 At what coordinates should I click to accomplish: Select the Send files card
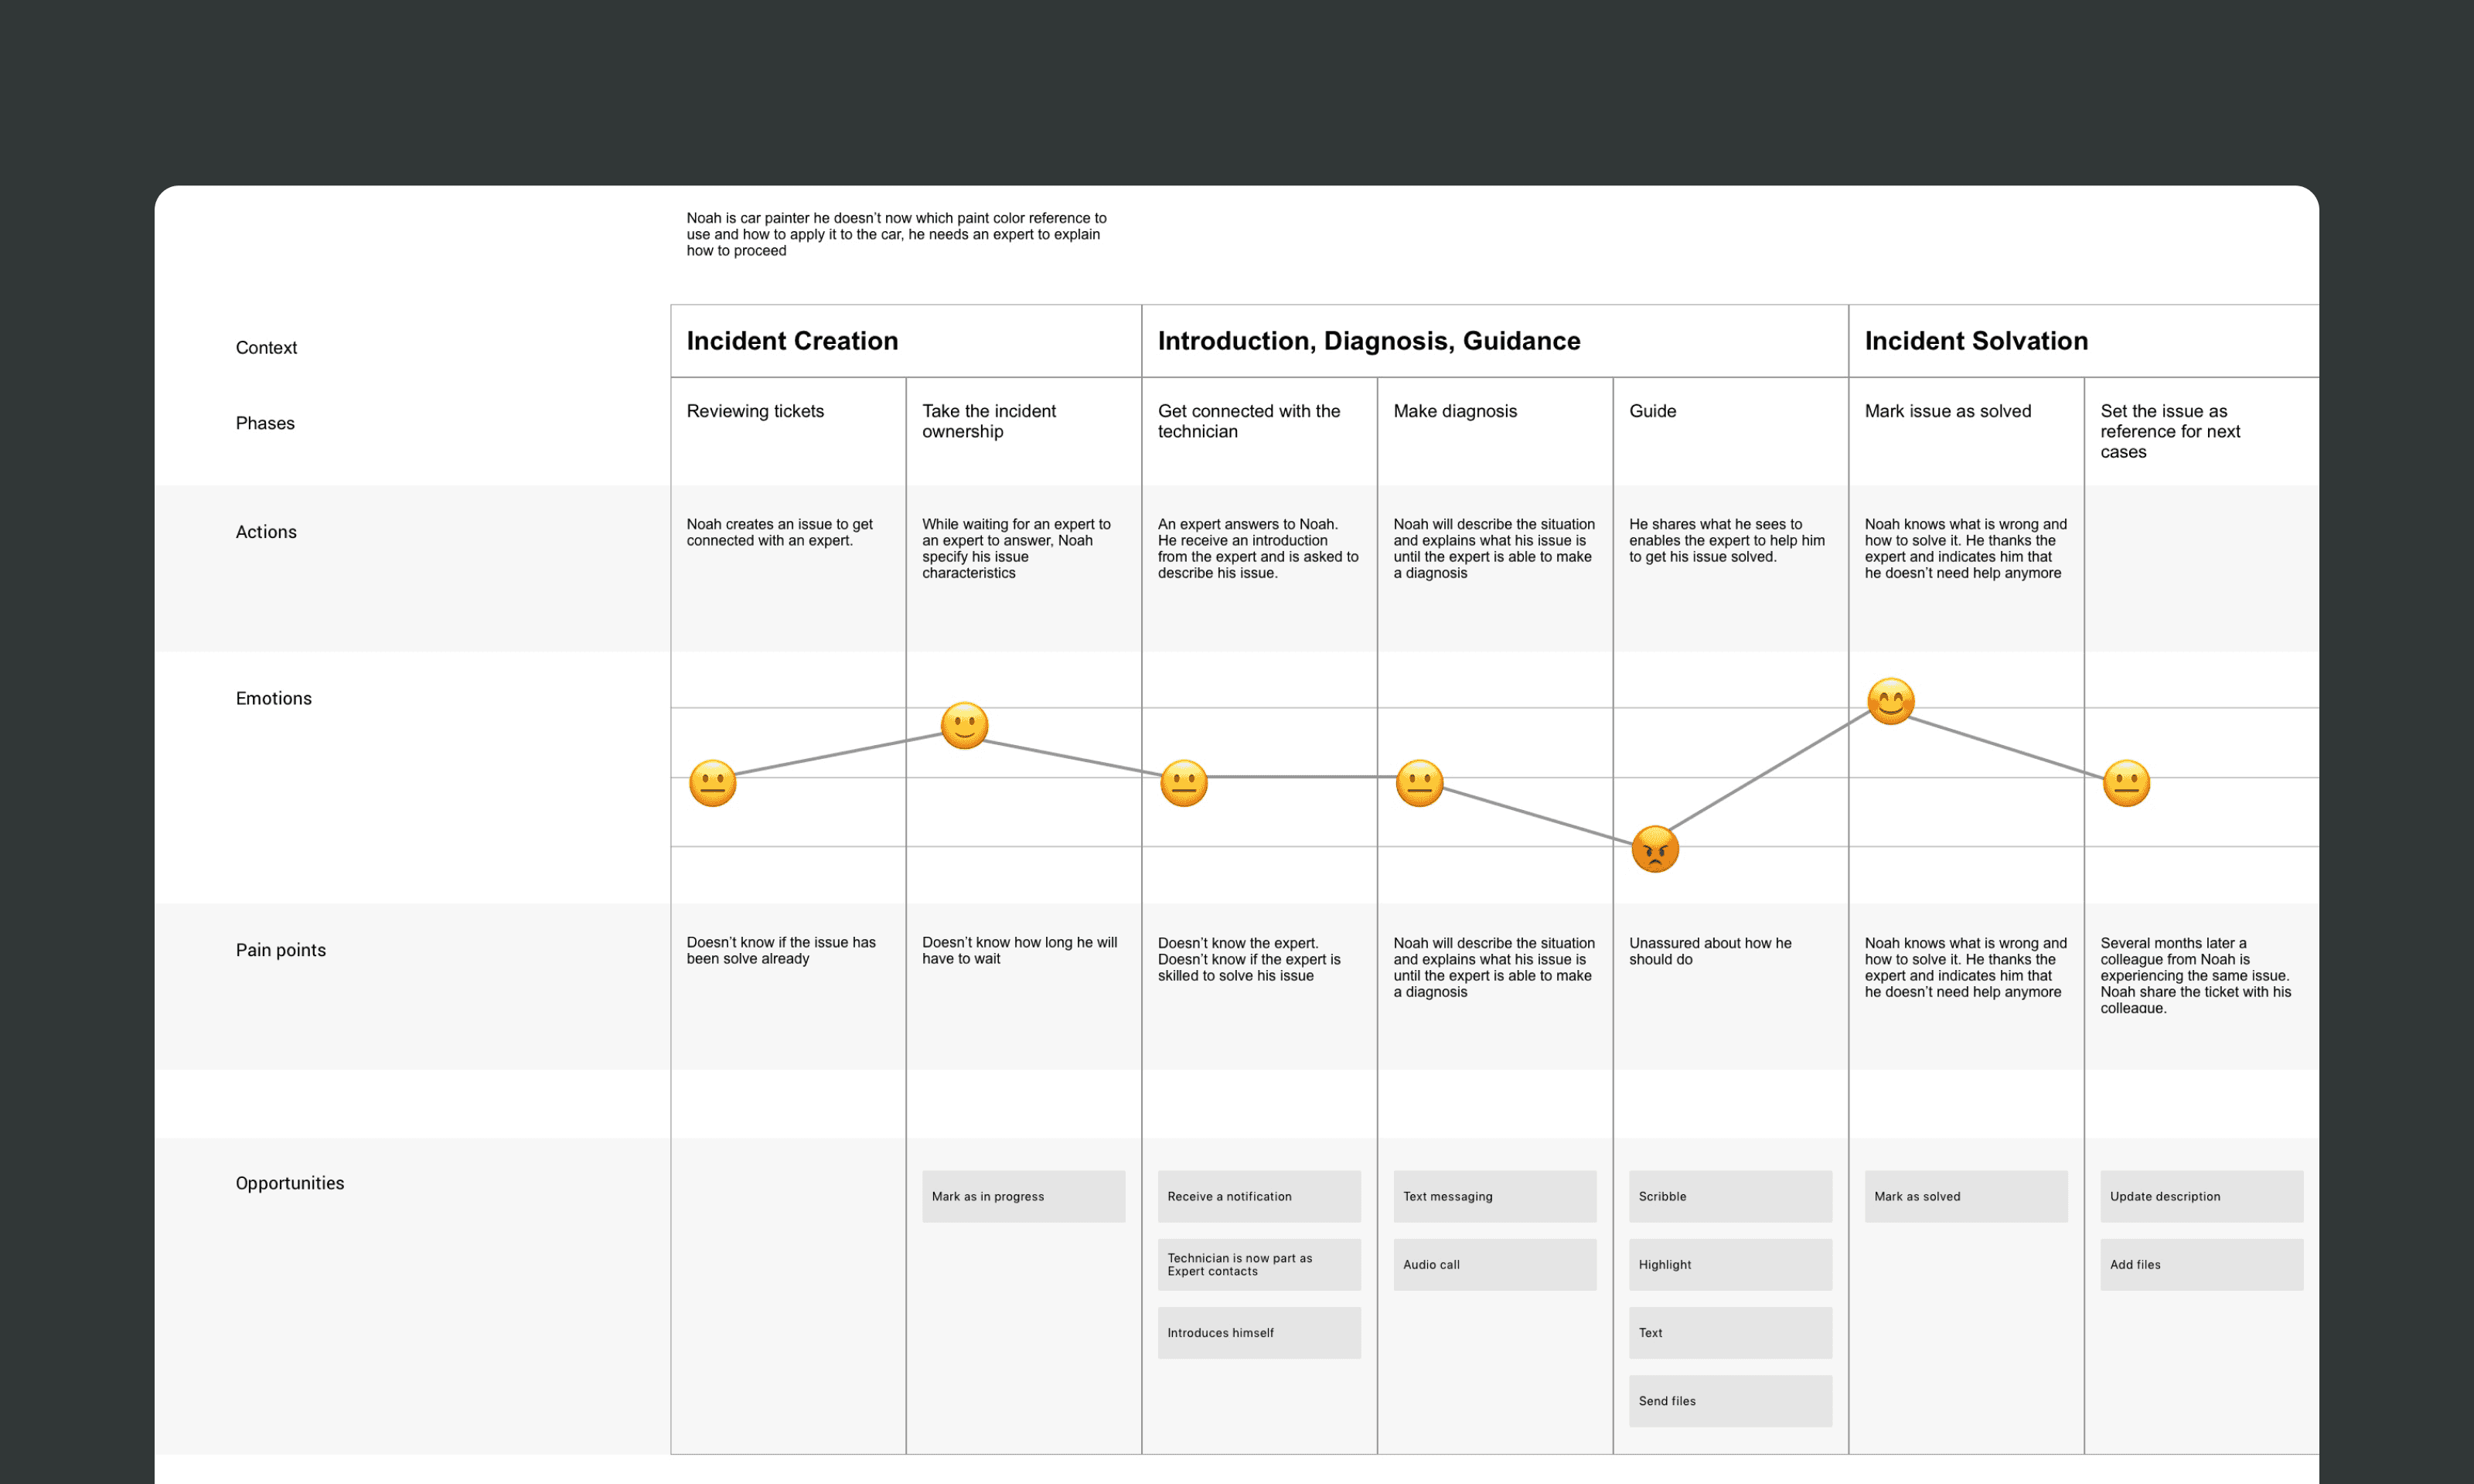pyautogui.click(x=1730, y=1400)
